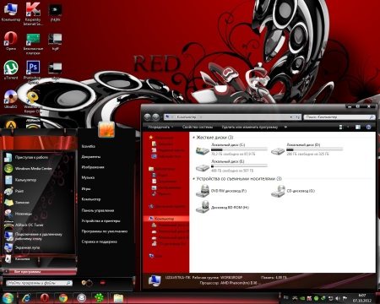The height and width of the screenshot is (304, 380).
Task: Click Свойства системы toolbar button
Action: [198, 127]
